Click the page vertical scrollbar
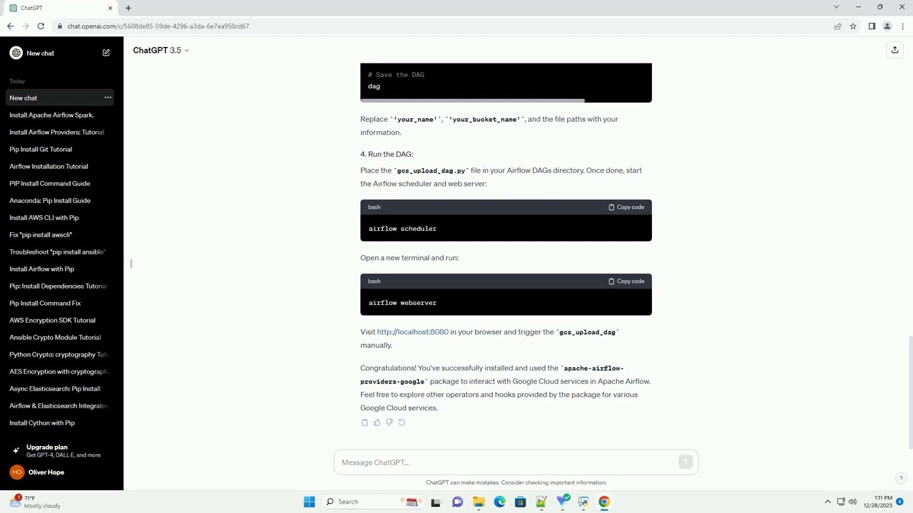This screenshot has height=513, width=913. [909, 392]
